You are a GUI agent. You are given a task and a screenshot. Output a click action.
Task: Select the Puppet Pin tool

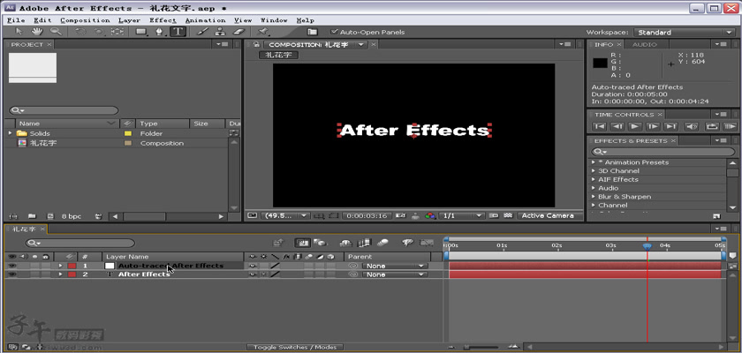click(263, 32)
